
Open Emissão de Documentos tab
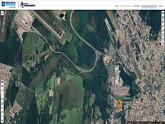[x=149, y=6]
